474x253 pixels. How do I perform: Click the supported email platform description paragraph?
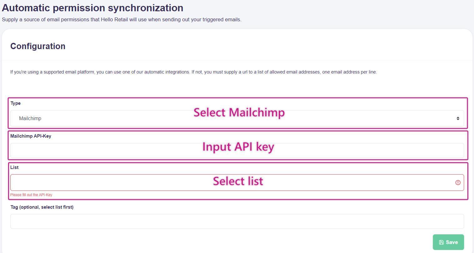tap(193, 72)
